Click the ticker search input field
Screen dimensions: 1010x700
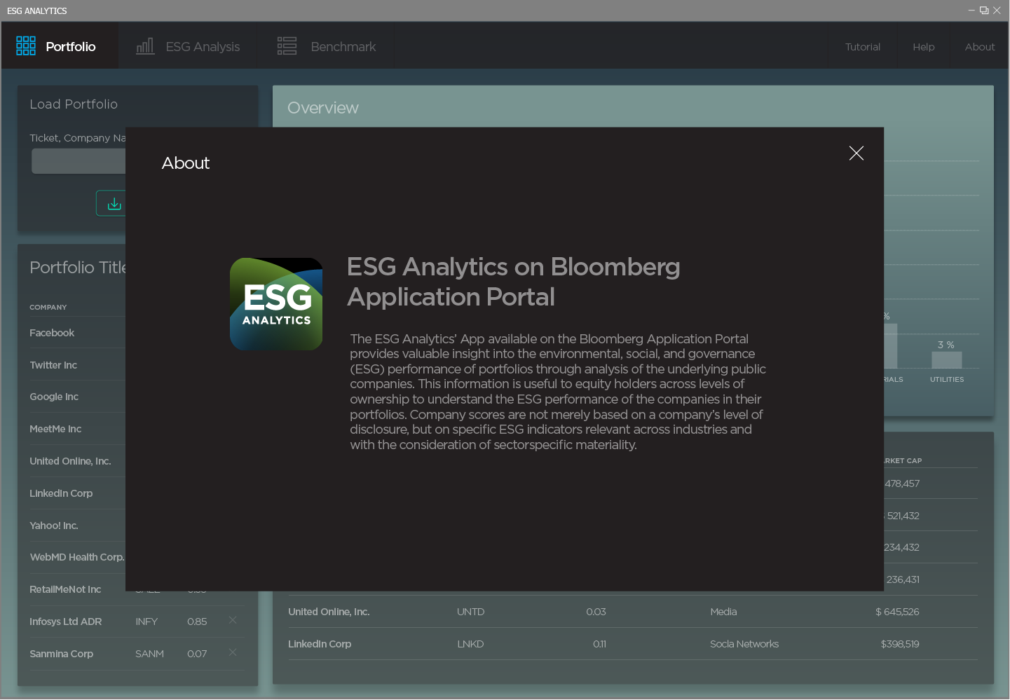pos(79,161)
